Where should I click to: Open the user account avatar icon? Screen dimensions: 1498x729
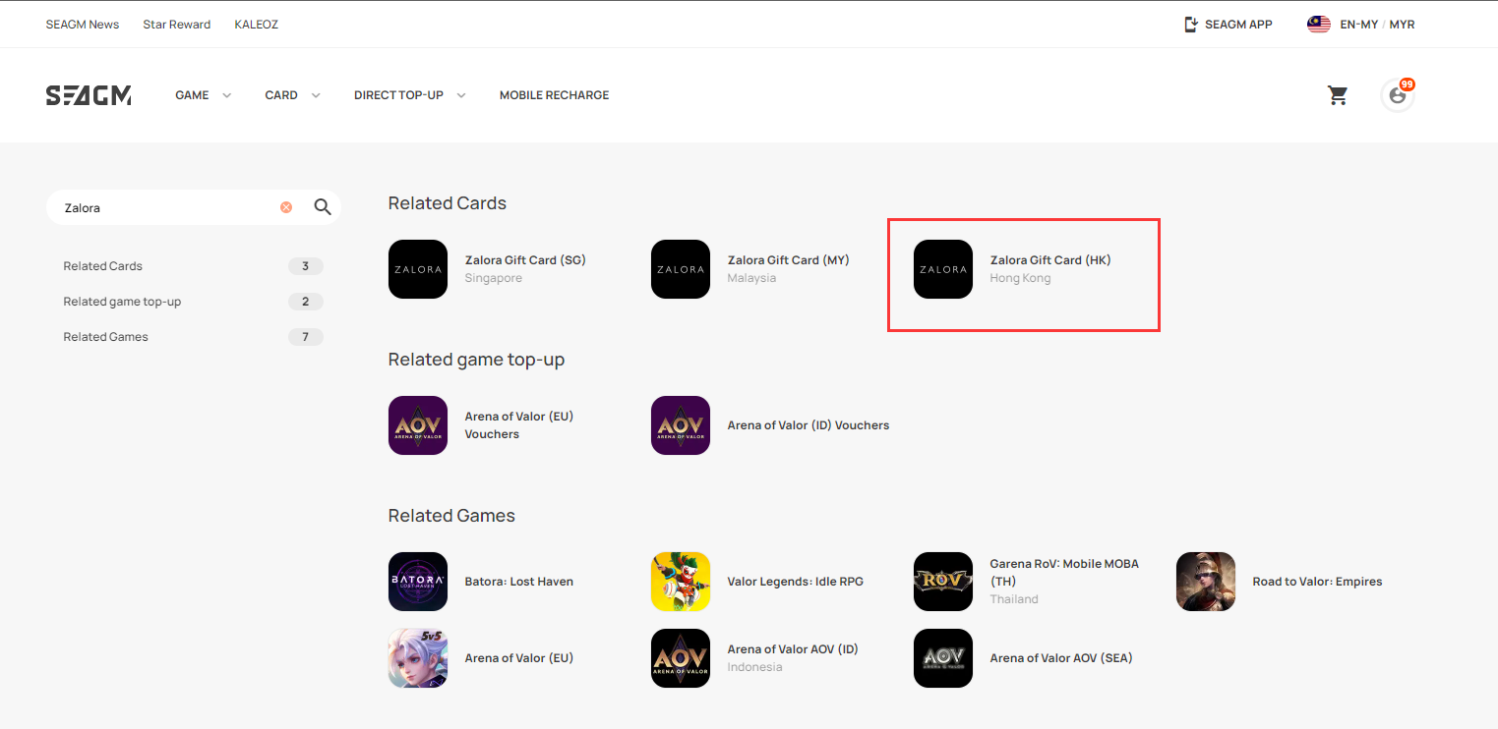(x=1397, y=95)
